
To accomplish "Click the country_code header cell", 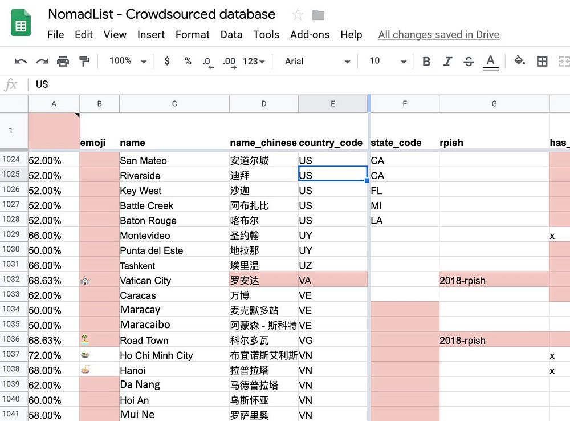I will 333,131.
